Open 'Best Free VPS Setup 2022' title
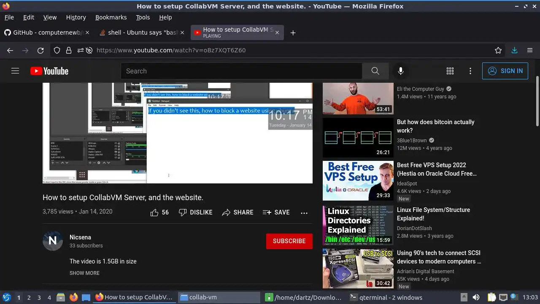 (x=437, y=169)
